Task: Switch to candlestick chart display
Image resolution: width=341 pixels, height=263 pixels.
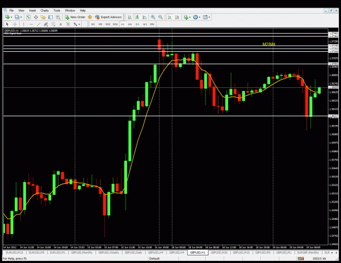Action: point(137,17)
